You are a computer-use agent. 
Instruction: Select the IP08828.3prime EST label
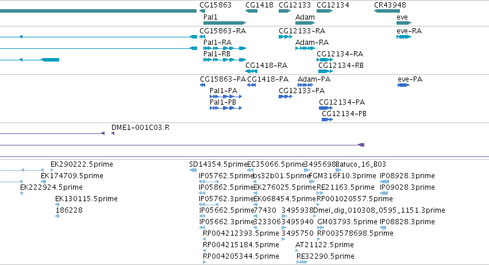407,222
